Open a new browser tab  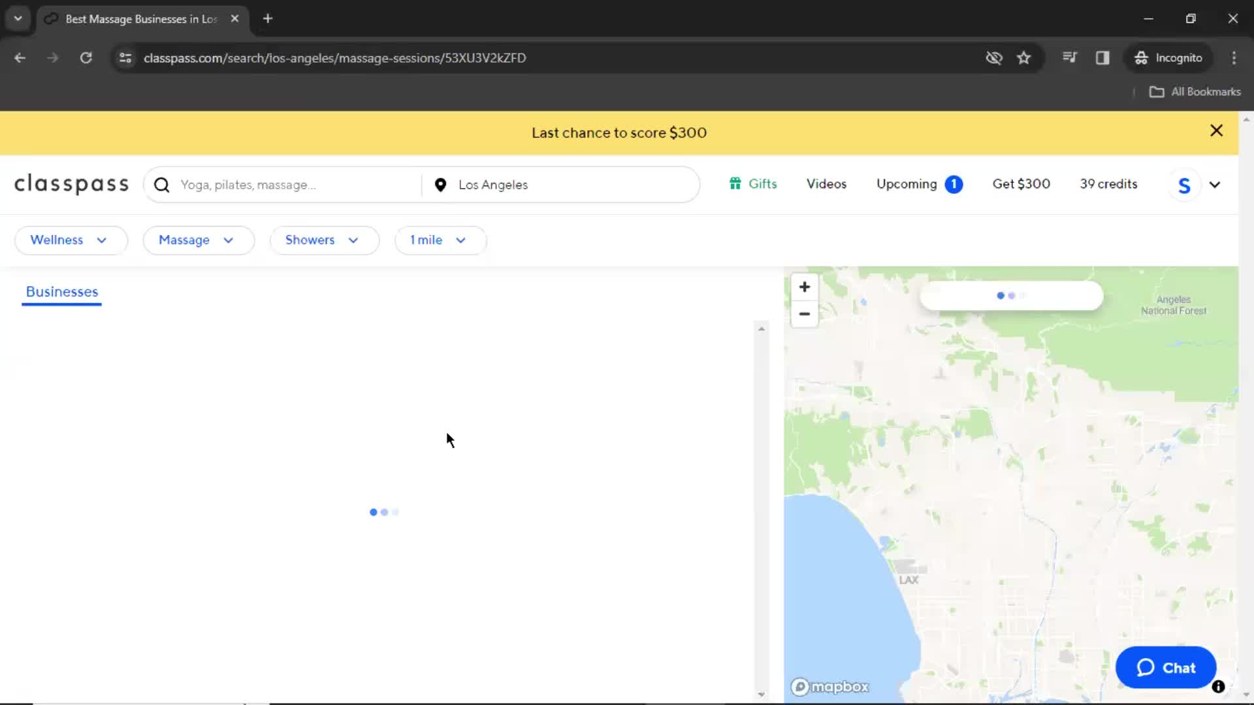(x=268, y=19)
